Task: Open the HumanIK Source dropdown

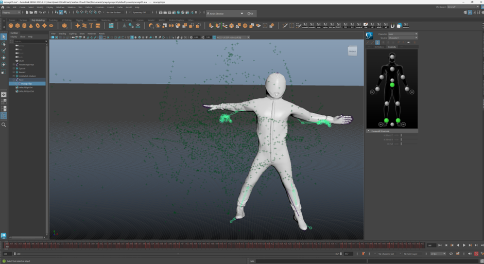Action: [403, 38]
